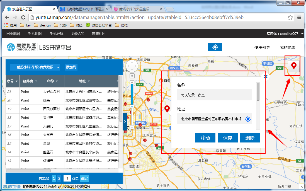Click the popup vertical scrollbar thumb
306x191 pixels.
click(258, 91)
